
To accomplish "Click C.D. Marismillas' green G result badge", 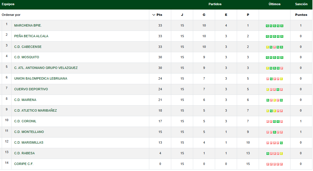I will click(282, 143).
